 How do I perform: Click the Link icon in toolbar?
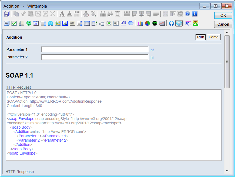123,23
